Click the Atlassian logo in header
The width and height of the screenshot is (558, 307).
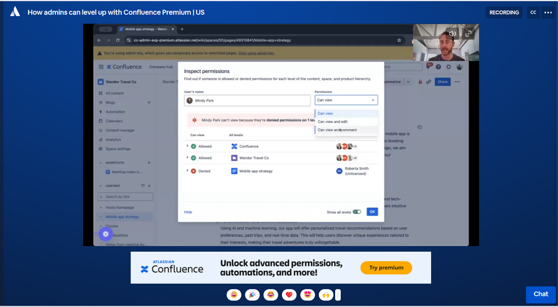(x=15, y=12)
